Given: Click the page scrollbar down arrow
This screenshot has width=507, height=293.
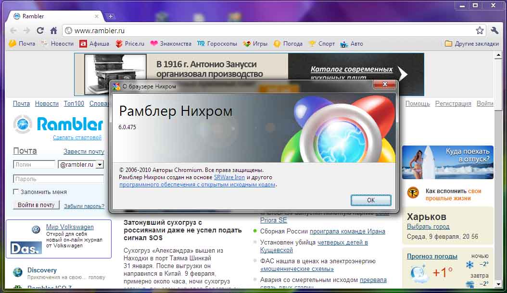Looking at the screenshot, I should point(498,284).
